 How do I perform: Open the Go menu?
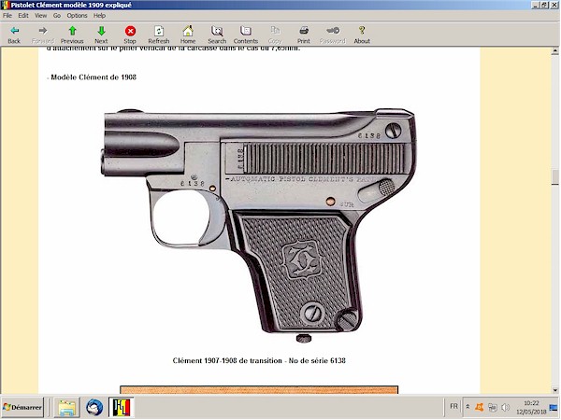pos(57,15)
